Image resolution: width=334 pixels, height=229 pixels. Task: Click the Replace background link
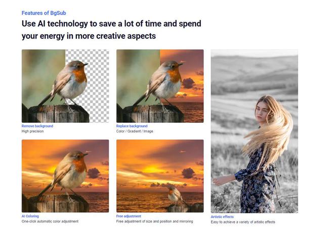(x=132, y=126)
